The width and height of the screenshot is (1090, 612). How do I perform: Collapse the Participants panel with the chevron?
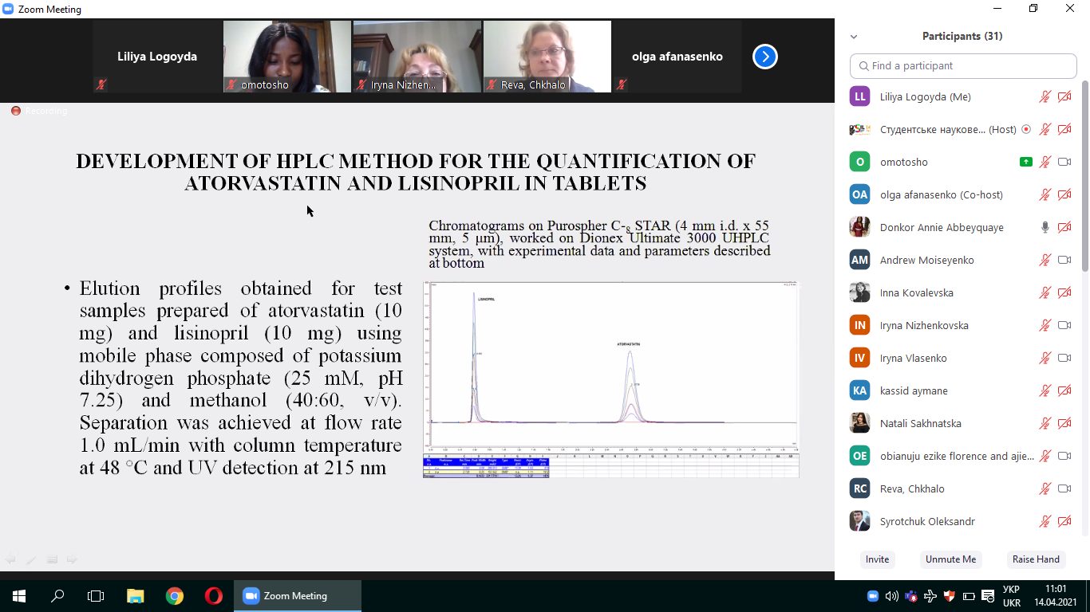point(854,37)
